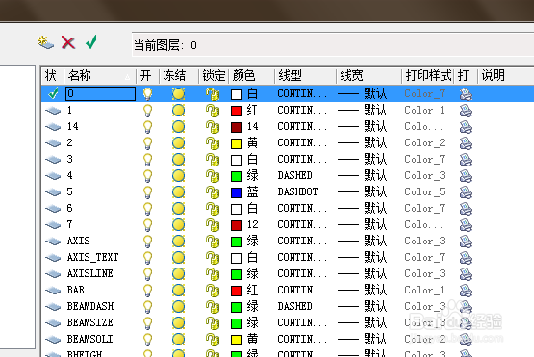The image size is (534, 357).
Task: Freeze sun icon for layer 7
Action: (178, 225)
